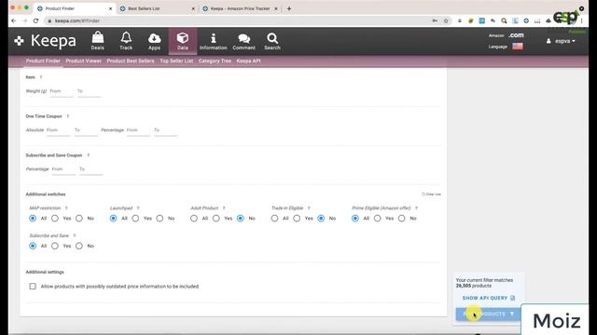Click Item Weight From field

(x=62, y=91)
